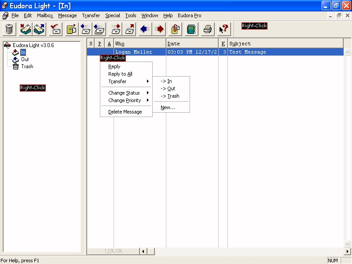
Task: Open the Eudora Pro menu
Action: click(x=190, y=15)
